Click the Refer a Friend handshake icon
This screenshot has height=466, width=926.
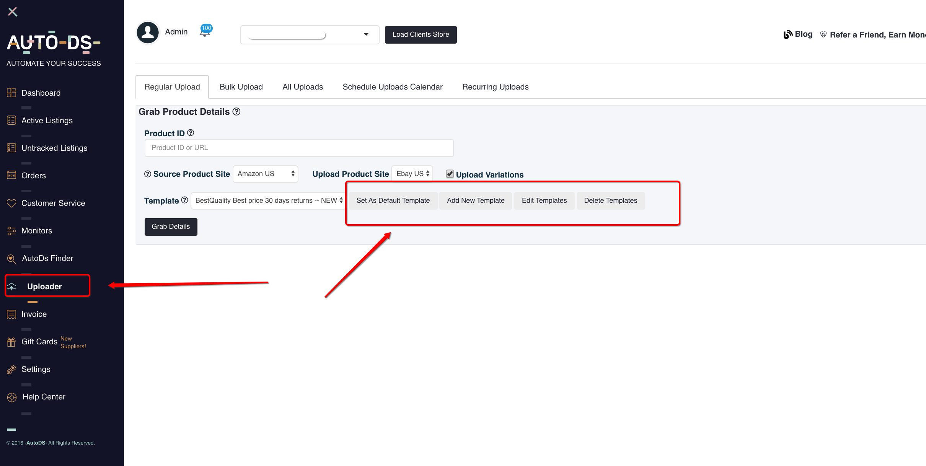pos(823,34)
